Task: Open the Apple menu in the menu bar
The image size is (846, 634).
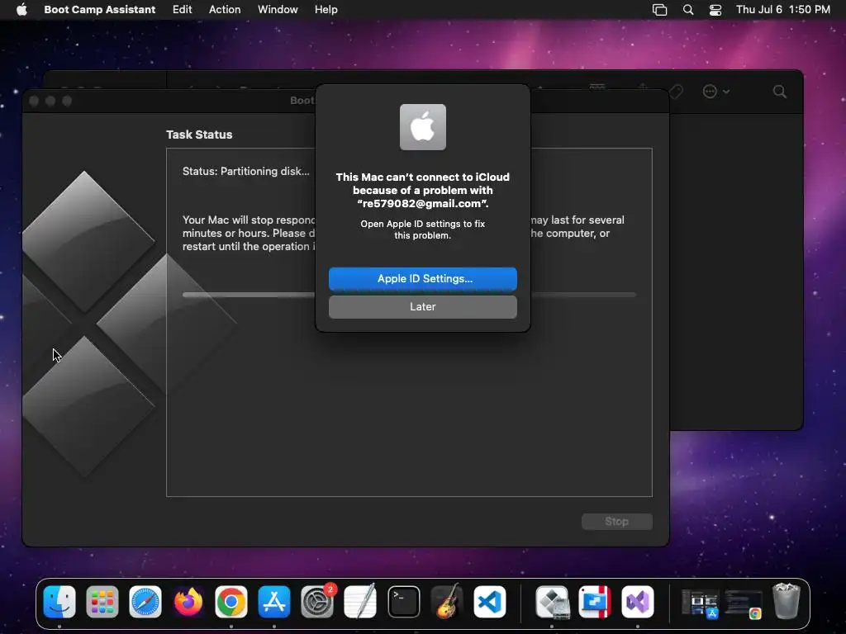Action: 21,10
